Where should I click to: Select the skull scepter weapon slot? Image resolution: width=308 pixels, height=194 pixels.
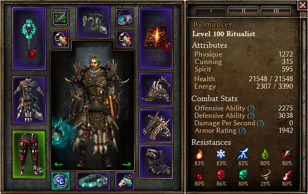pos(29,39)
